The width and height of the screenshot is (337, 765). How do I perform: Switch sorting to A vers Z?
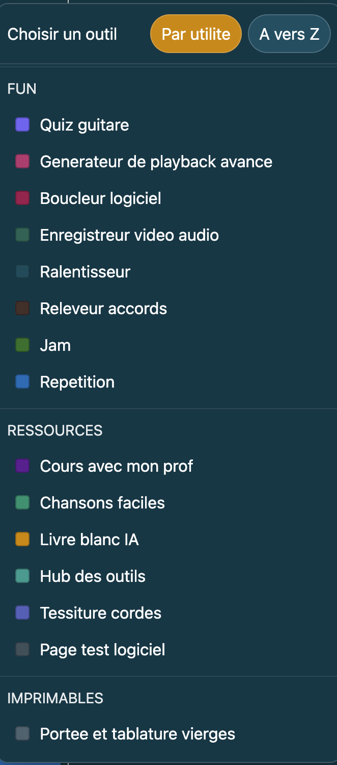pos(289,34)
